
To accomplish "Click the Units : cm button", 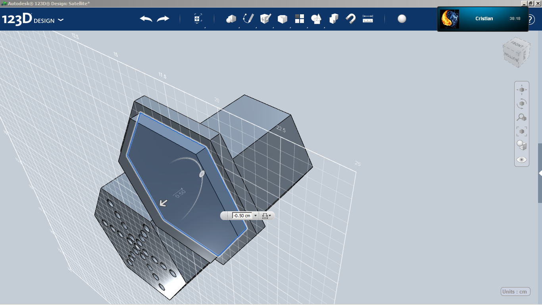I will tap(515, 291).
